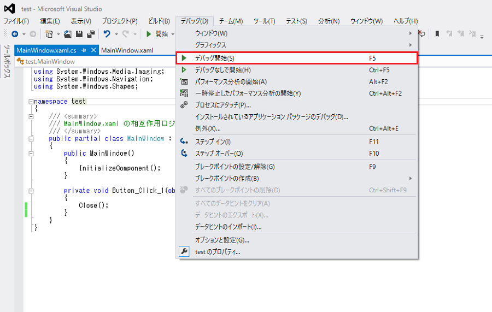Click the Step Into arrow icon
Screen dimensions: 492x312
tap(184, 142)
